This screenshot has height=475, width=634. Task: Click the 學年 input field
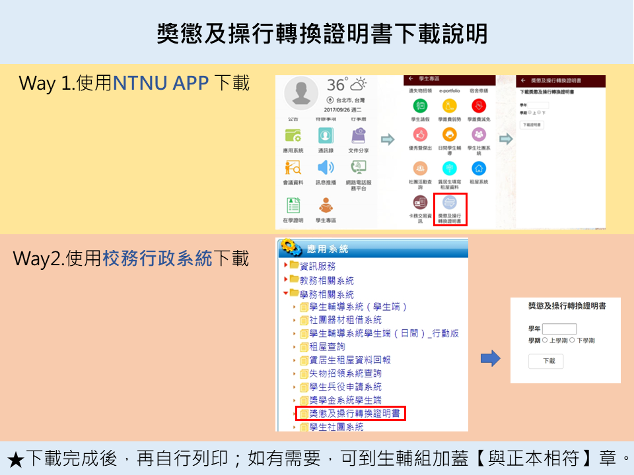coord(559,329)
